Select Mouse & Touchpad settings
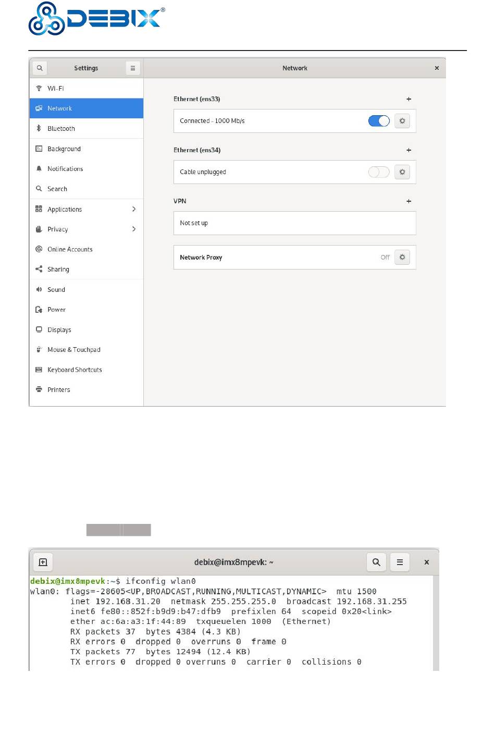This screenshot has height=734, width=495. tap(86, 350)
